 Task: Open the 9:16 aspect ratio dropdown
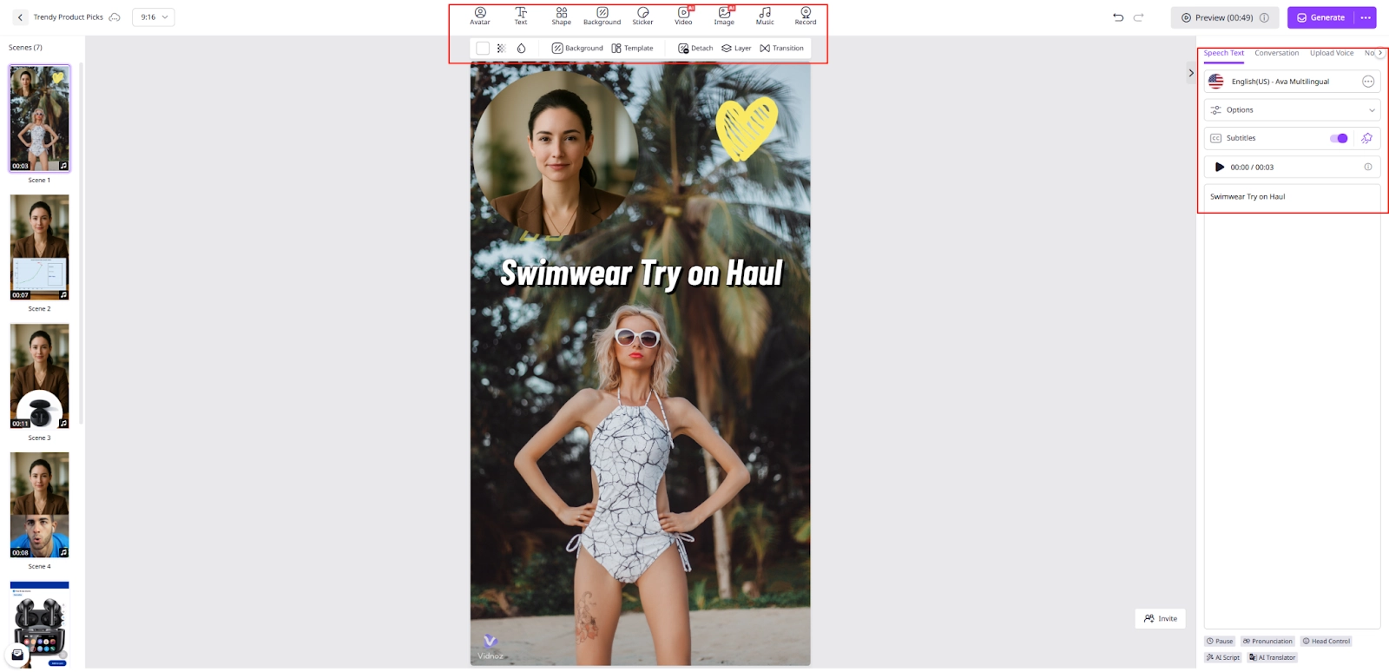pos(154,17)
